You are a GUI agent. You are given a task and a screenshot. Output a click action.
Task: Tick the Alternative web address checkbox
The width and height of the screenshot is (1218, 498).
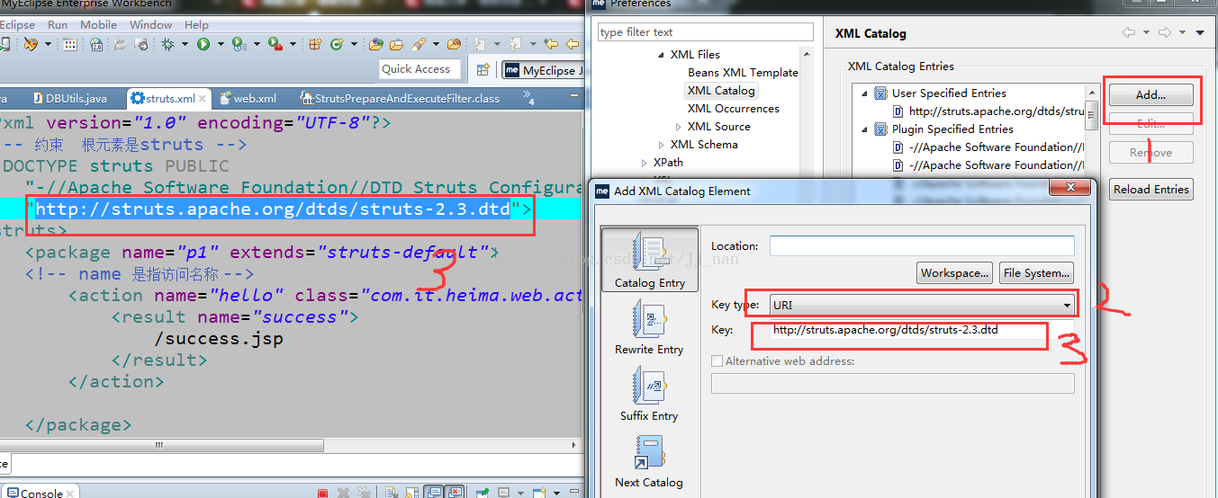click(717, 360)
